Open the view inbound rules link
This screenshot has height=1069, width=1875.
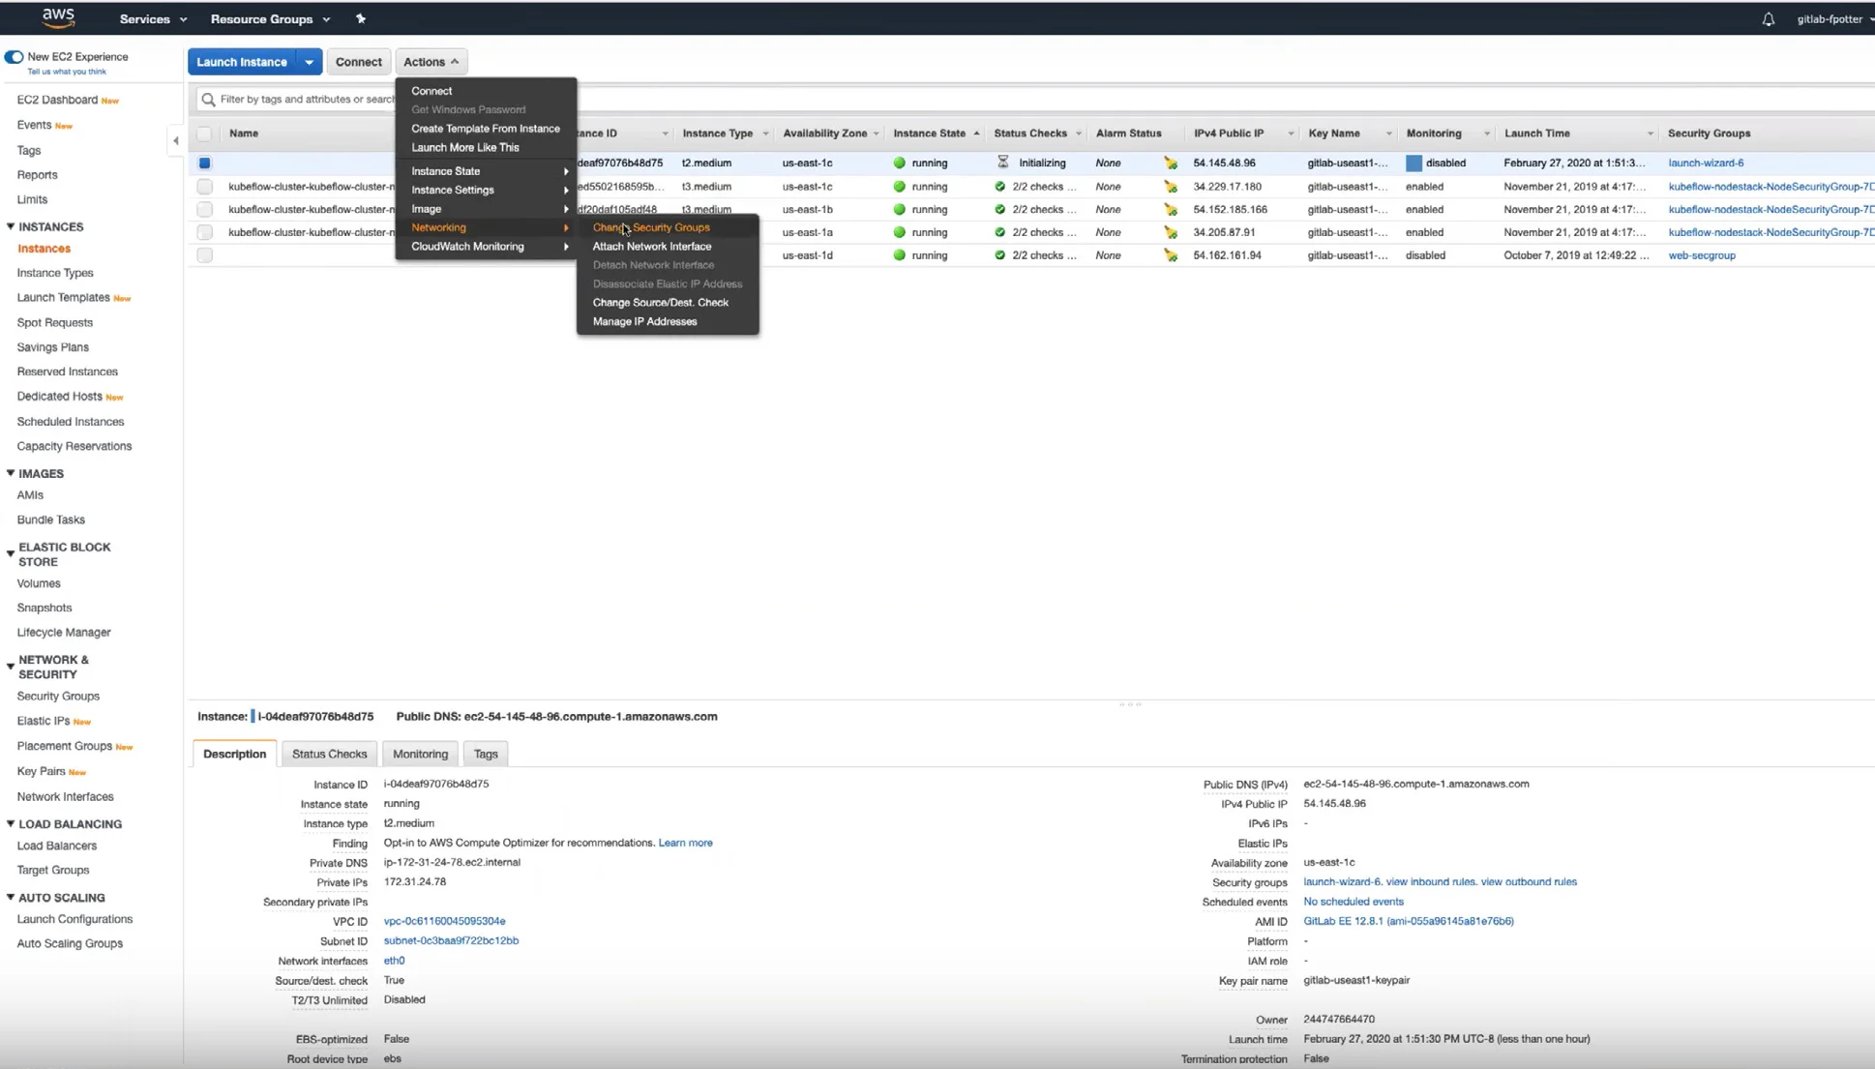click(1430, 881)
